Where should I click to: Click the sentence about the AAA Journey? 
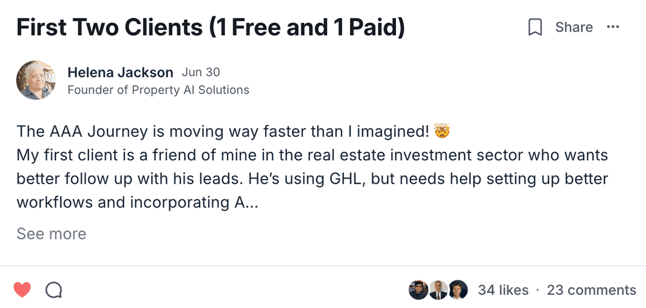223,131
